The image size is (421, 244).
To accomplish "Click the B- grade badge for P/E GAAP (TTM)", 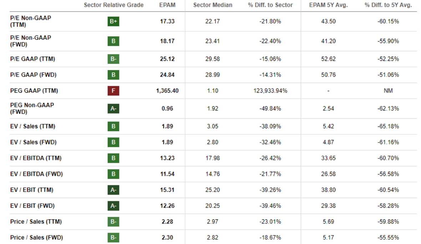I will pos(113,59).
